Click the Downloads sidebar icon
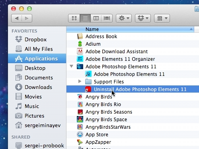This screenshot has height=149, width=199. (x=19, y=87)
